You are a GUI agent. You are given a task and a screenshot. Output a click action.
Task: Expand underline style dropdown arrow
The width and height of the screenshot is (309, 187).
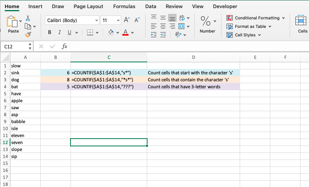pyautogui.click(x=76, y=33)
